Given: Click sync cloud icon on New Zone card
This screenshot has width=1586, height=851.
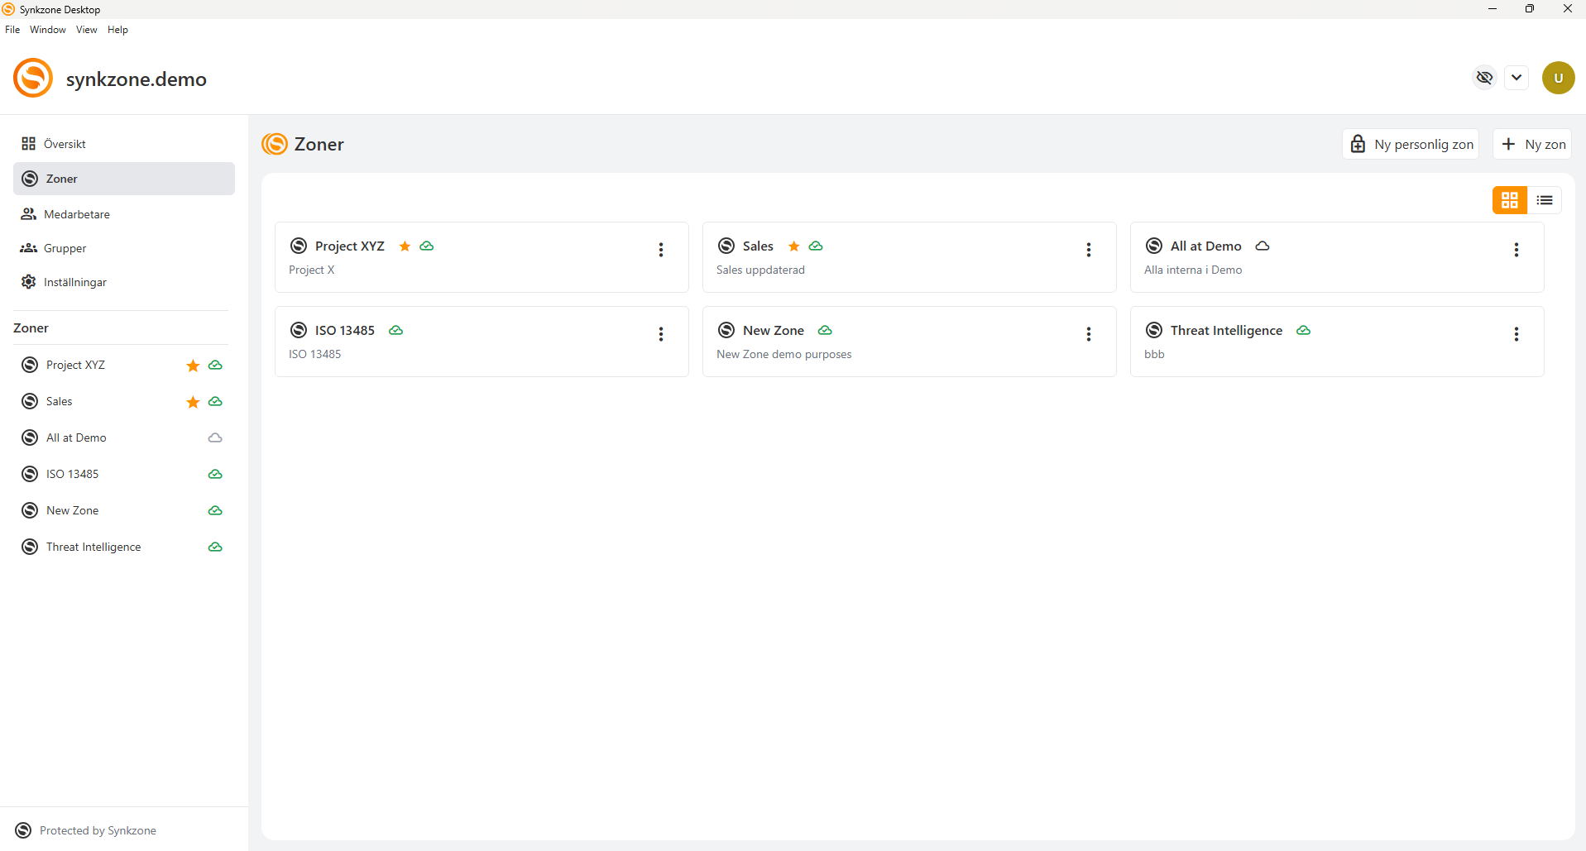Looking at the screenshot, I should click(x=825, y=330).
